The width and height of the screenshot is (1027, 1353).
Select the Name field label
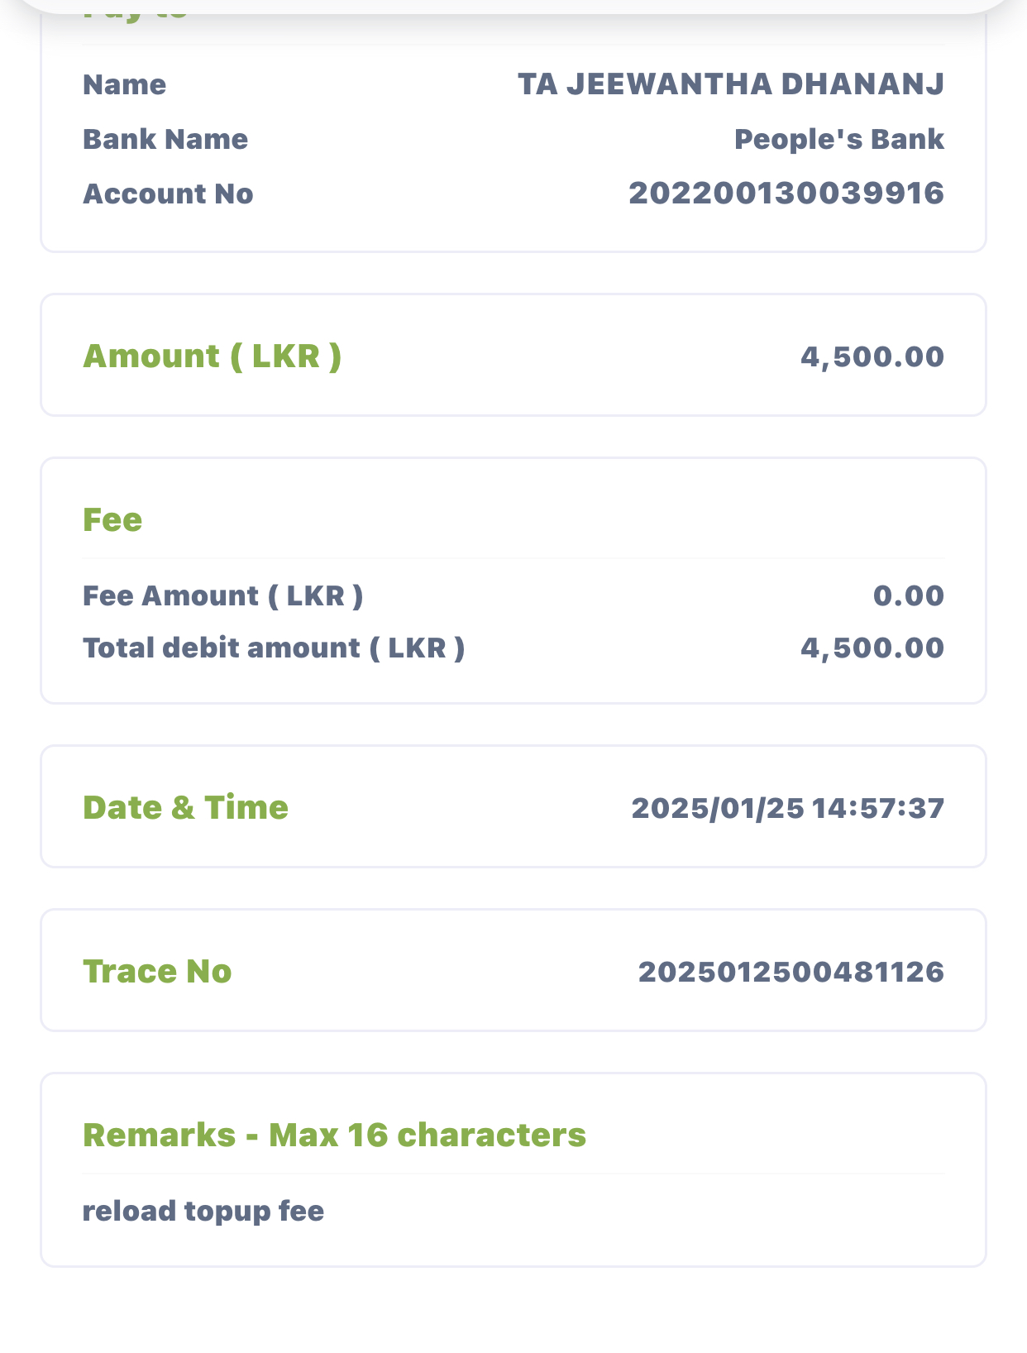point(124,84)
